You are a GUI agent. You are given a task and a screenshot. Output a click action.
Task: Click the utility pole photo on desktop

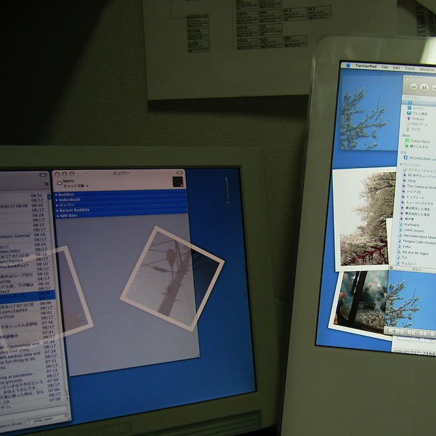pos(172,278)
